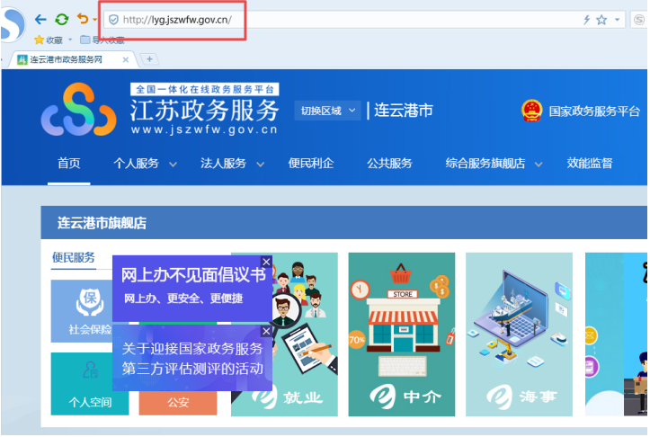Viewport: 650px width, 437px height.
Task: Click the tab favicon of 连云港市政务服务网
Action: 22,59
